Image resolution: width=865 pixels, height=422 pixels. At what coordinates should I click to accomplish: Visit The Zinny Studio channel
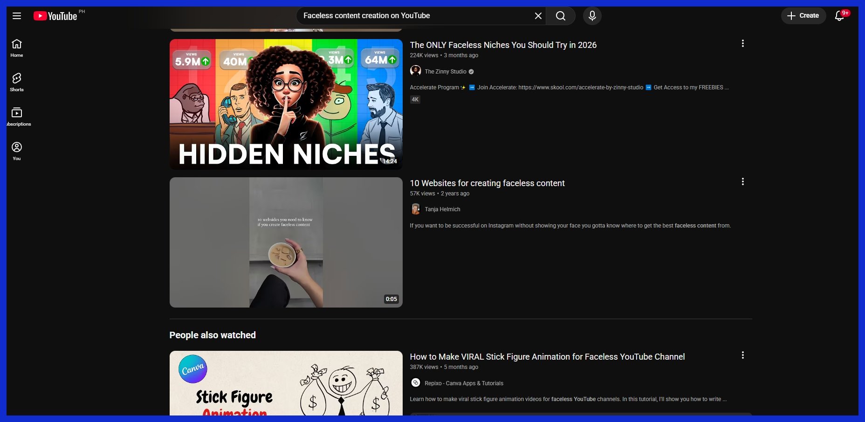[x=445, y=72]
